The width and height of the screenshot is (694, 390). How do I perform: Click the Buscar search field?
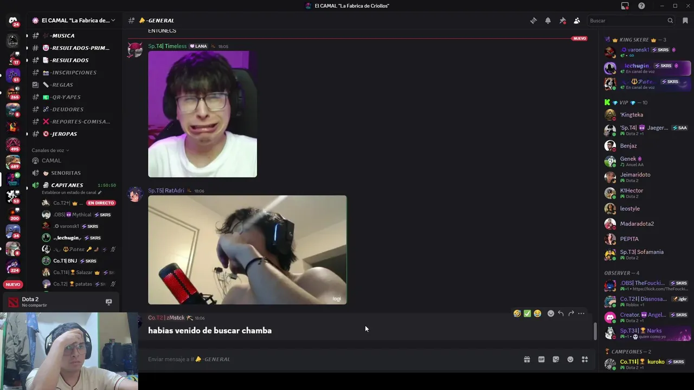pyautogui.click(x=632, y=21)
